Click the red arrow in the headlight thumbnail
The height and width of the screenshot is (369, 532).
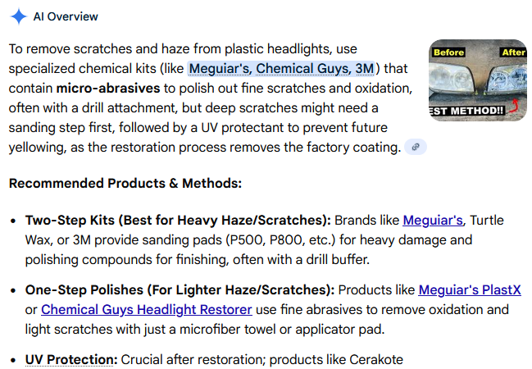513,104
